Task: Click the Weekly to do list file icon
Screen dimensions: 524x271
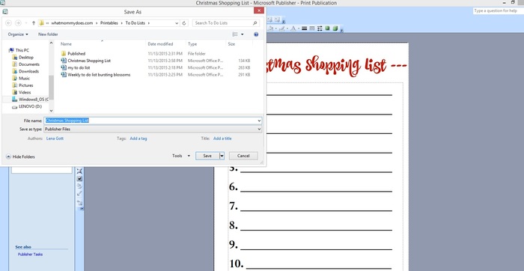Action: point(64,75)
